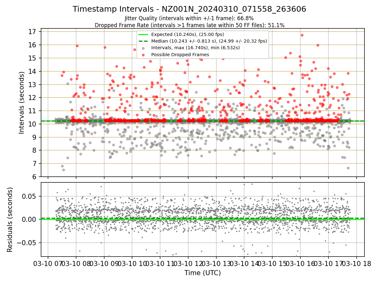
Task: Click the solid green line sample in legend
Action: [x=143, y=34]
